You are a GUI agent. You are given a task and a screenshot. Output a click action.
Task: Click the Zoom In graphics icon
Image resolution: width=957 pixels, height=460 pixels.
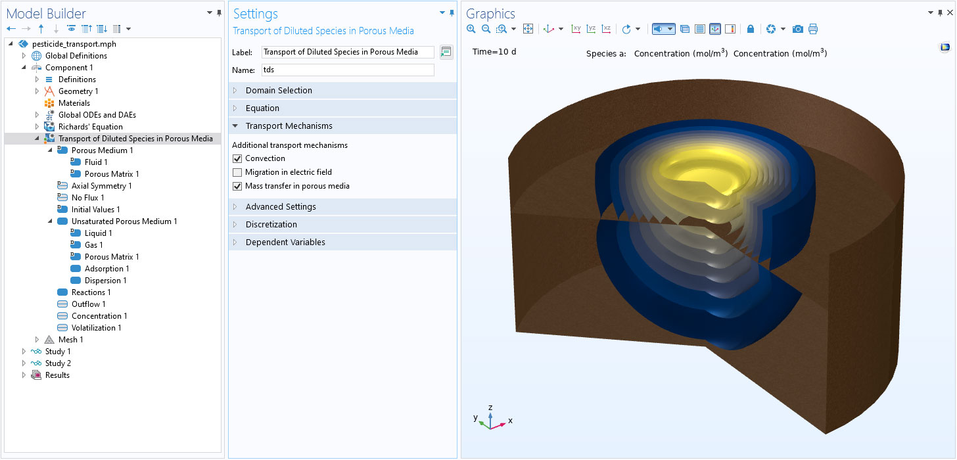point(471,29)
